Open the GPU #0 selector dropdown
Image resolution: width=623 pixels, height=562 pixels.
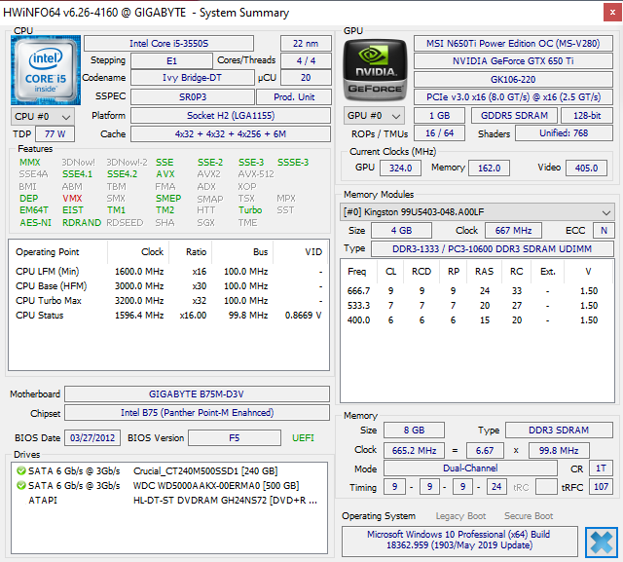[x=374, y=116]
